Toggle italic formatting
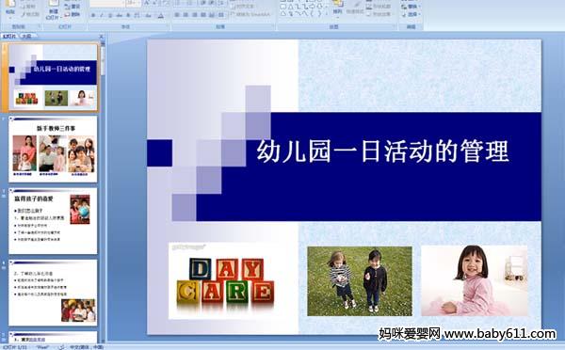 point(102,15)
